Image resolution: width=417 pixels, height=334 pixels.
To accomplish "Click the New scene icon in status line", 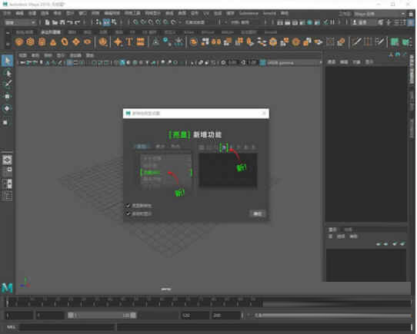I will 47,22.
